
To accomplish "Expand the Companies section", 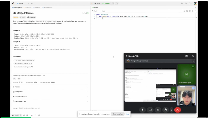I will 19,91.
